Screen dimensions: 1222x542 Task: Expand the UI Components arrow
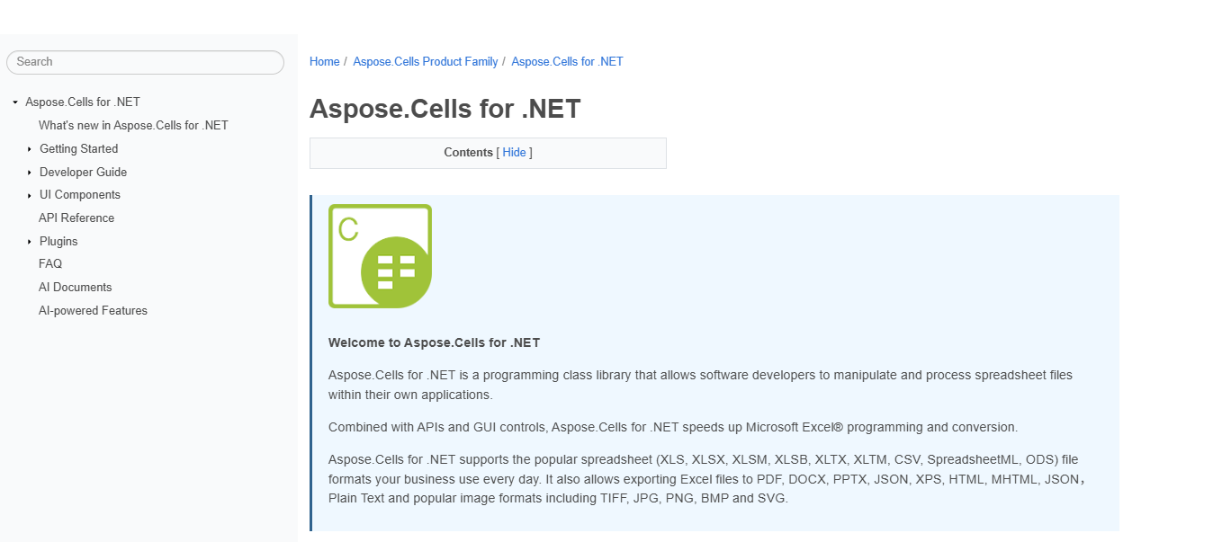[x=30, y=195]
